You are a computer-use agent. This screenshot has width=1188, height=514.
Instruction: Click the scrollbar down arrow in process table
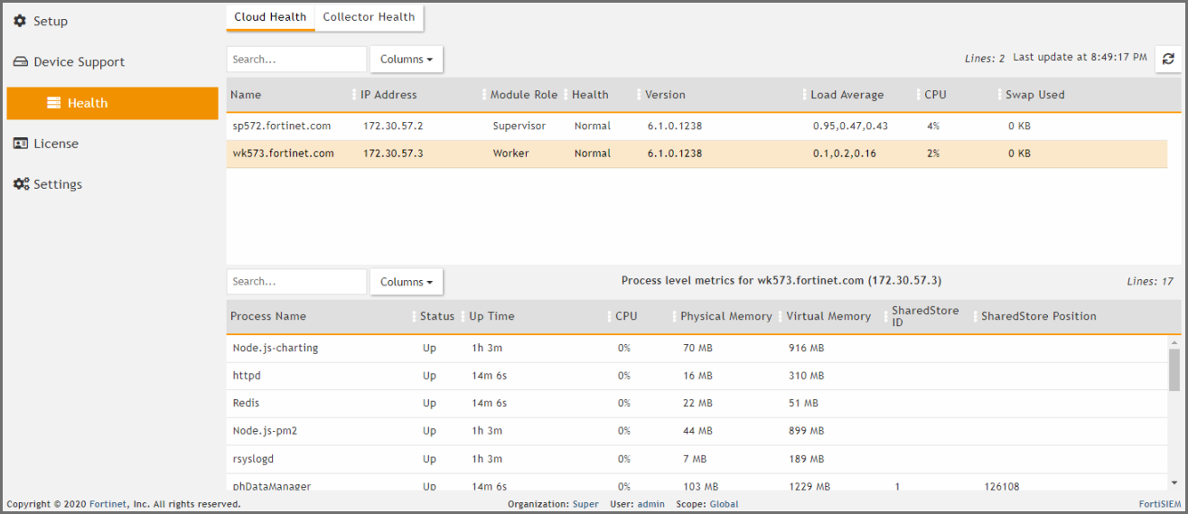1174,483
